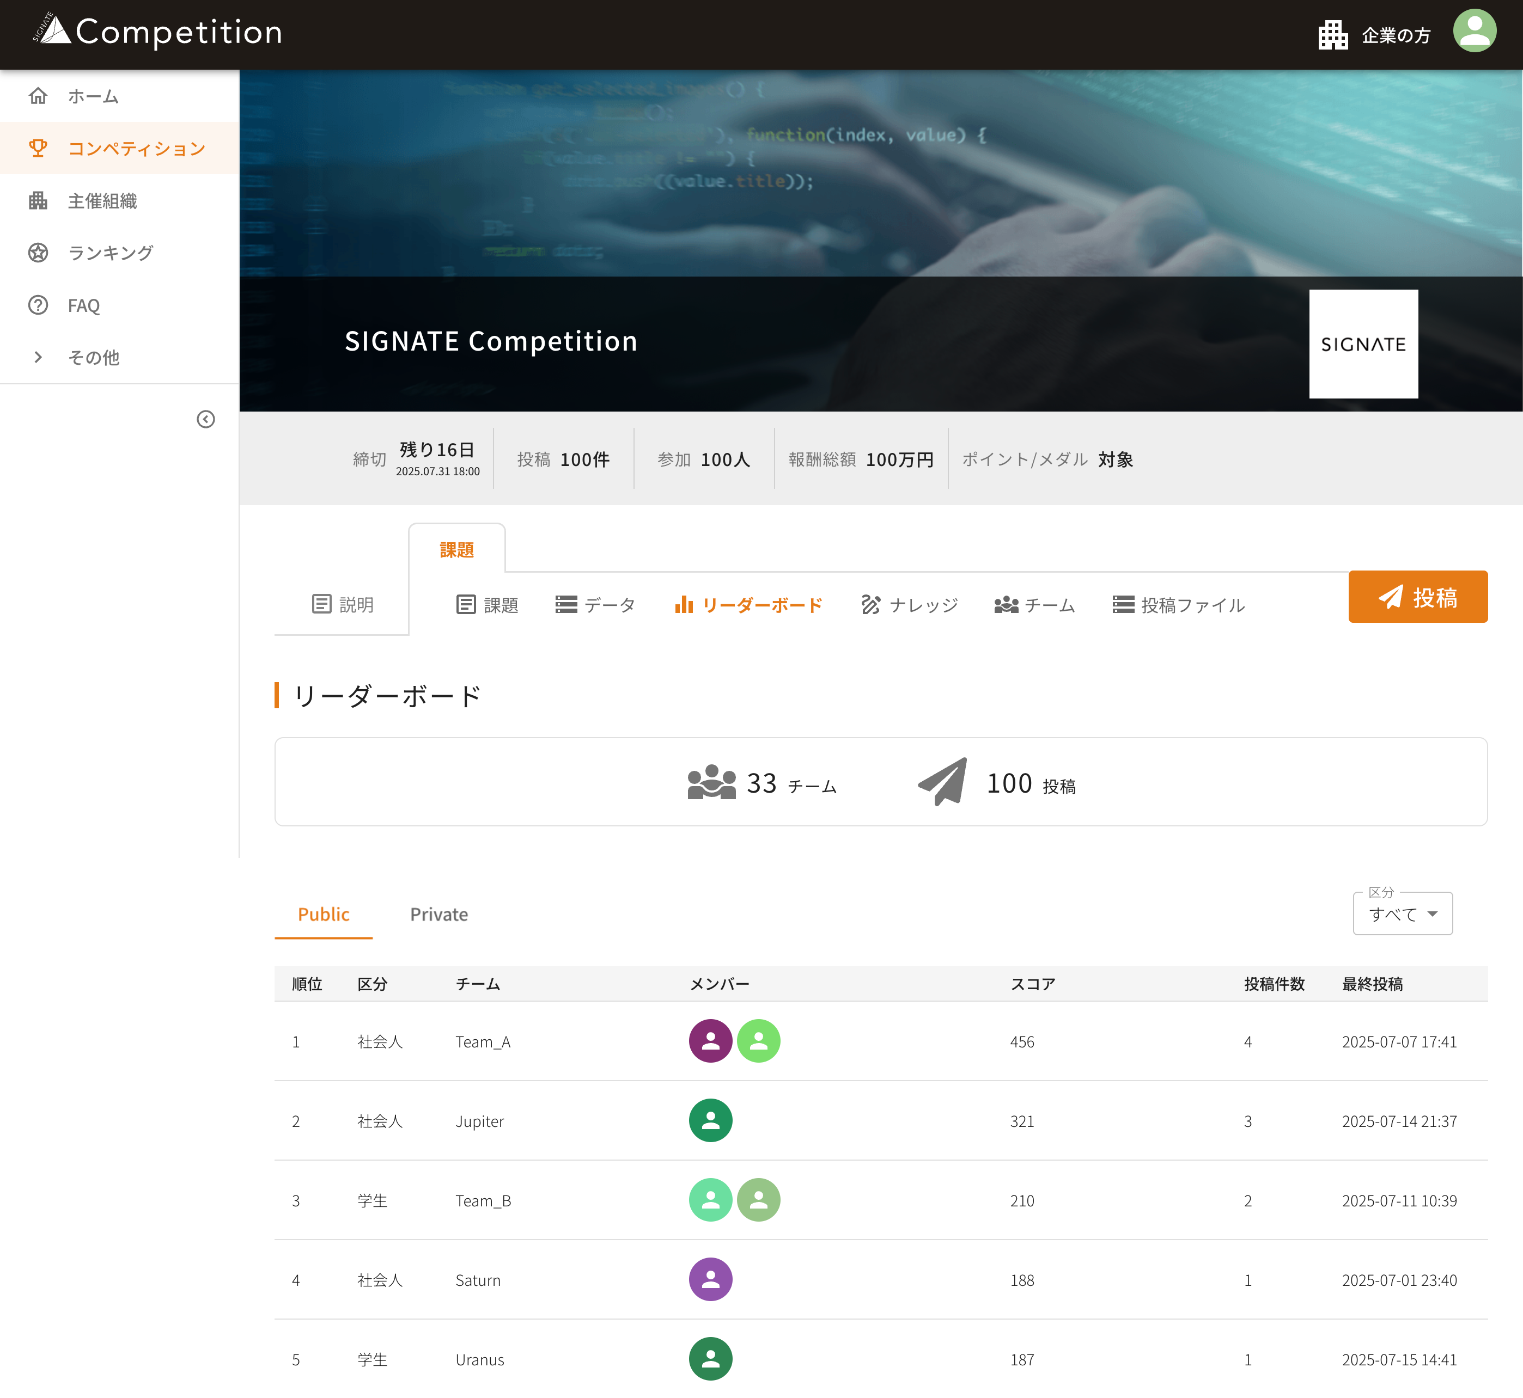Click Team_A's purple member avatar
The width and height of the screenshot is (1523, 1398).
pyautogui.click(x=710, y=1041)
